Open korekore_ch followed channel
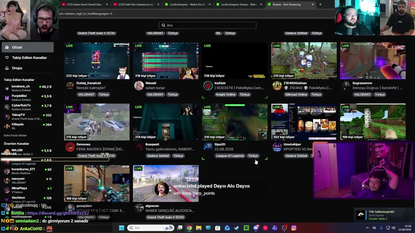 coord(27,88)
